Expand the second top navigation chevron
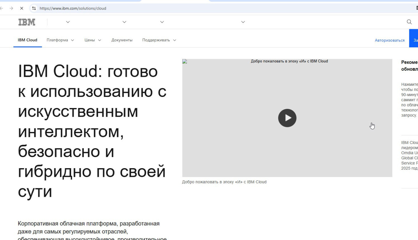 (x=124, y=22)
